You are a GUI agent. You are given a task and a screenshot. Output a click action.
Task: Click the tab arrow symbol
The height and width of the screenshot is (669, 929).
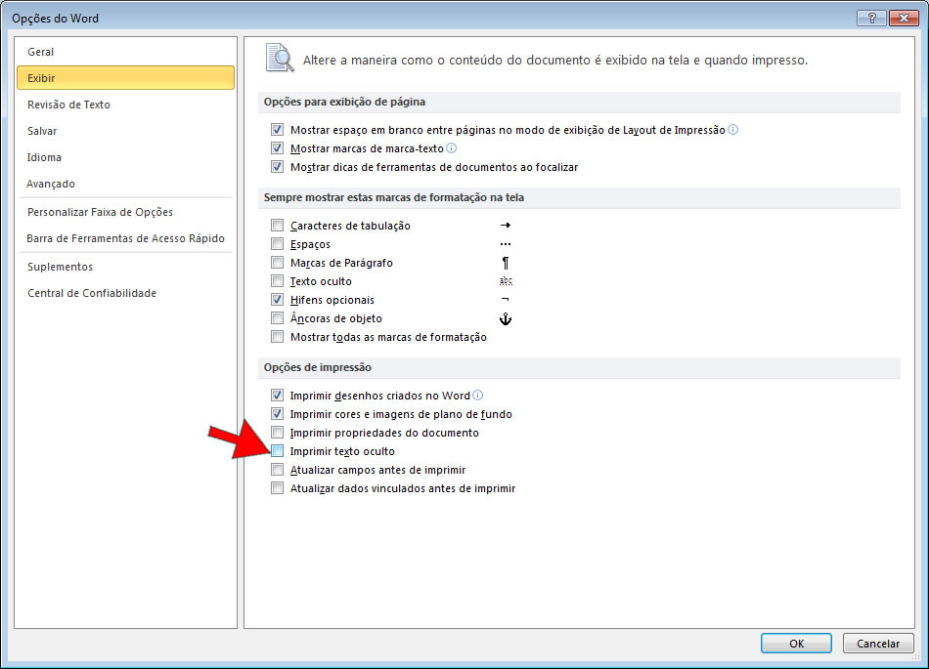point(506,226)
